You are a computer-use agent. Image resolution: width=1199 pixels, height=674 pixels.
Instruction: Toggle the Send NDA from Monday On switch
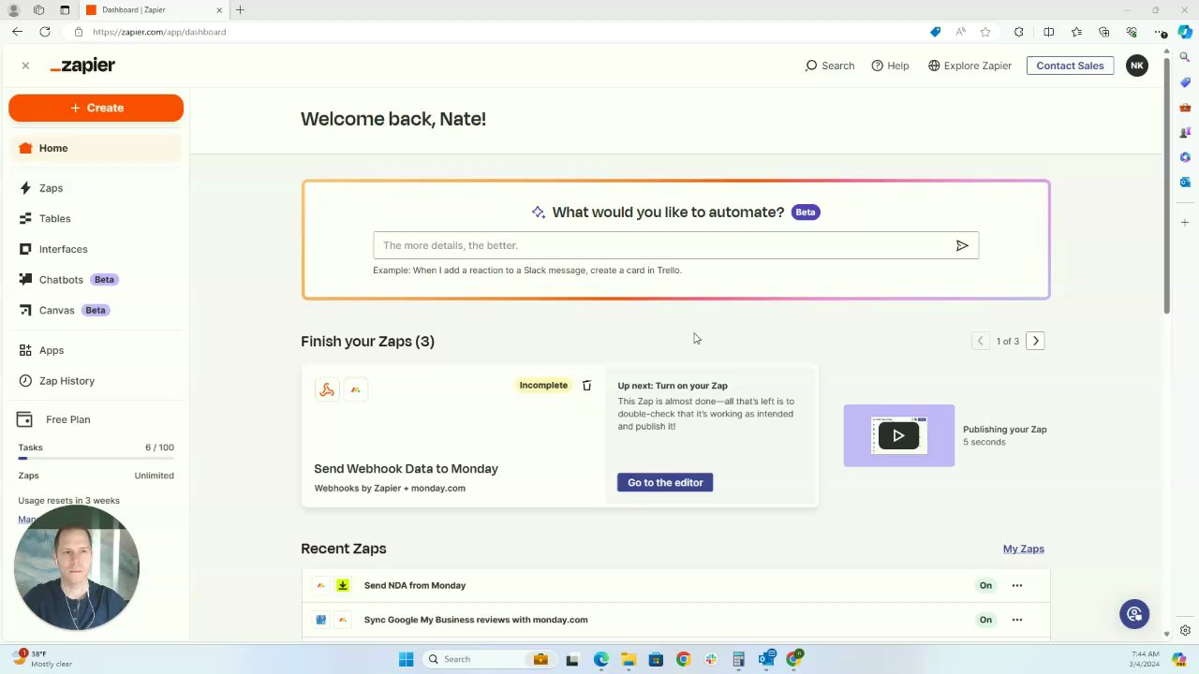click(985, 585)
